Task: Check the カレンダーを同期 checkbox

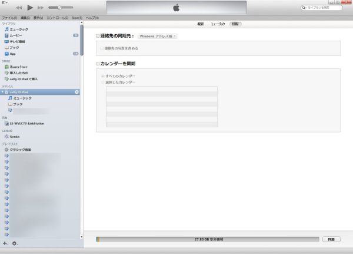Action: pyautogui.click(x=98, y=64)
